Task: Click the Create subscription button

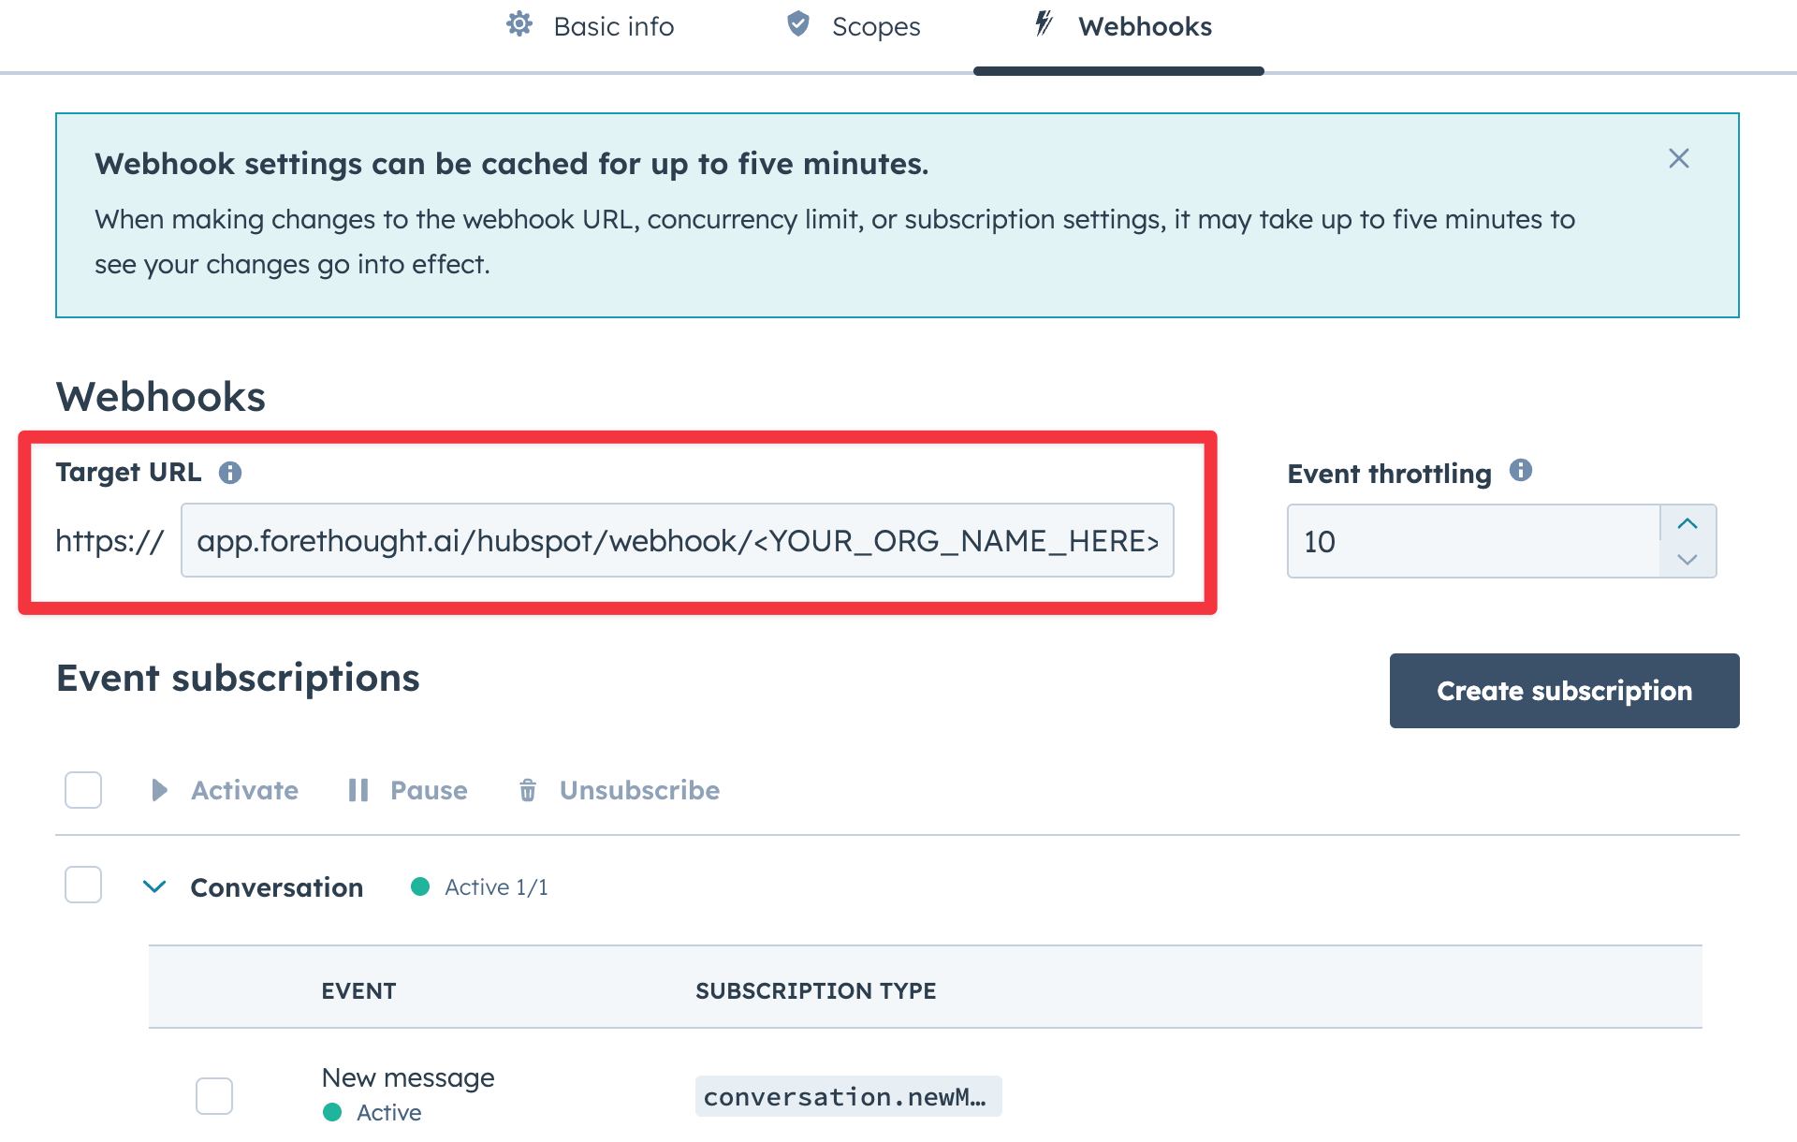Action: click(1564, 691)
